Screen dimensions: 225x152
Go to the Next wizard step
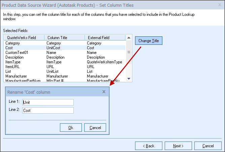click(x=178, y=146)
